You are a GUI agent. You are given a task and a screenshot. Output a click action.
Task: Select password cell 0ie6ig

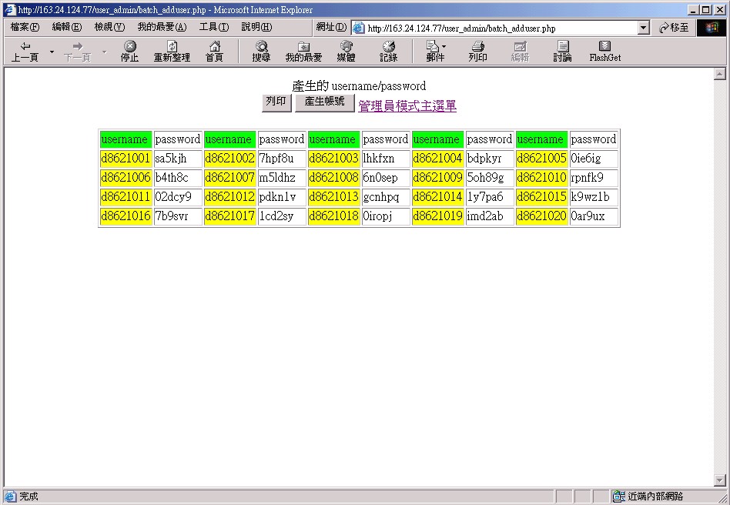coord(594,159)
